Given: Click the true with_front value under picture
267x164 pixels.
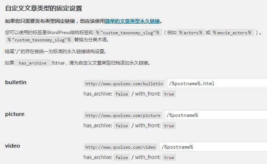Looking at the screenshot, I should (x=169, y=126).
